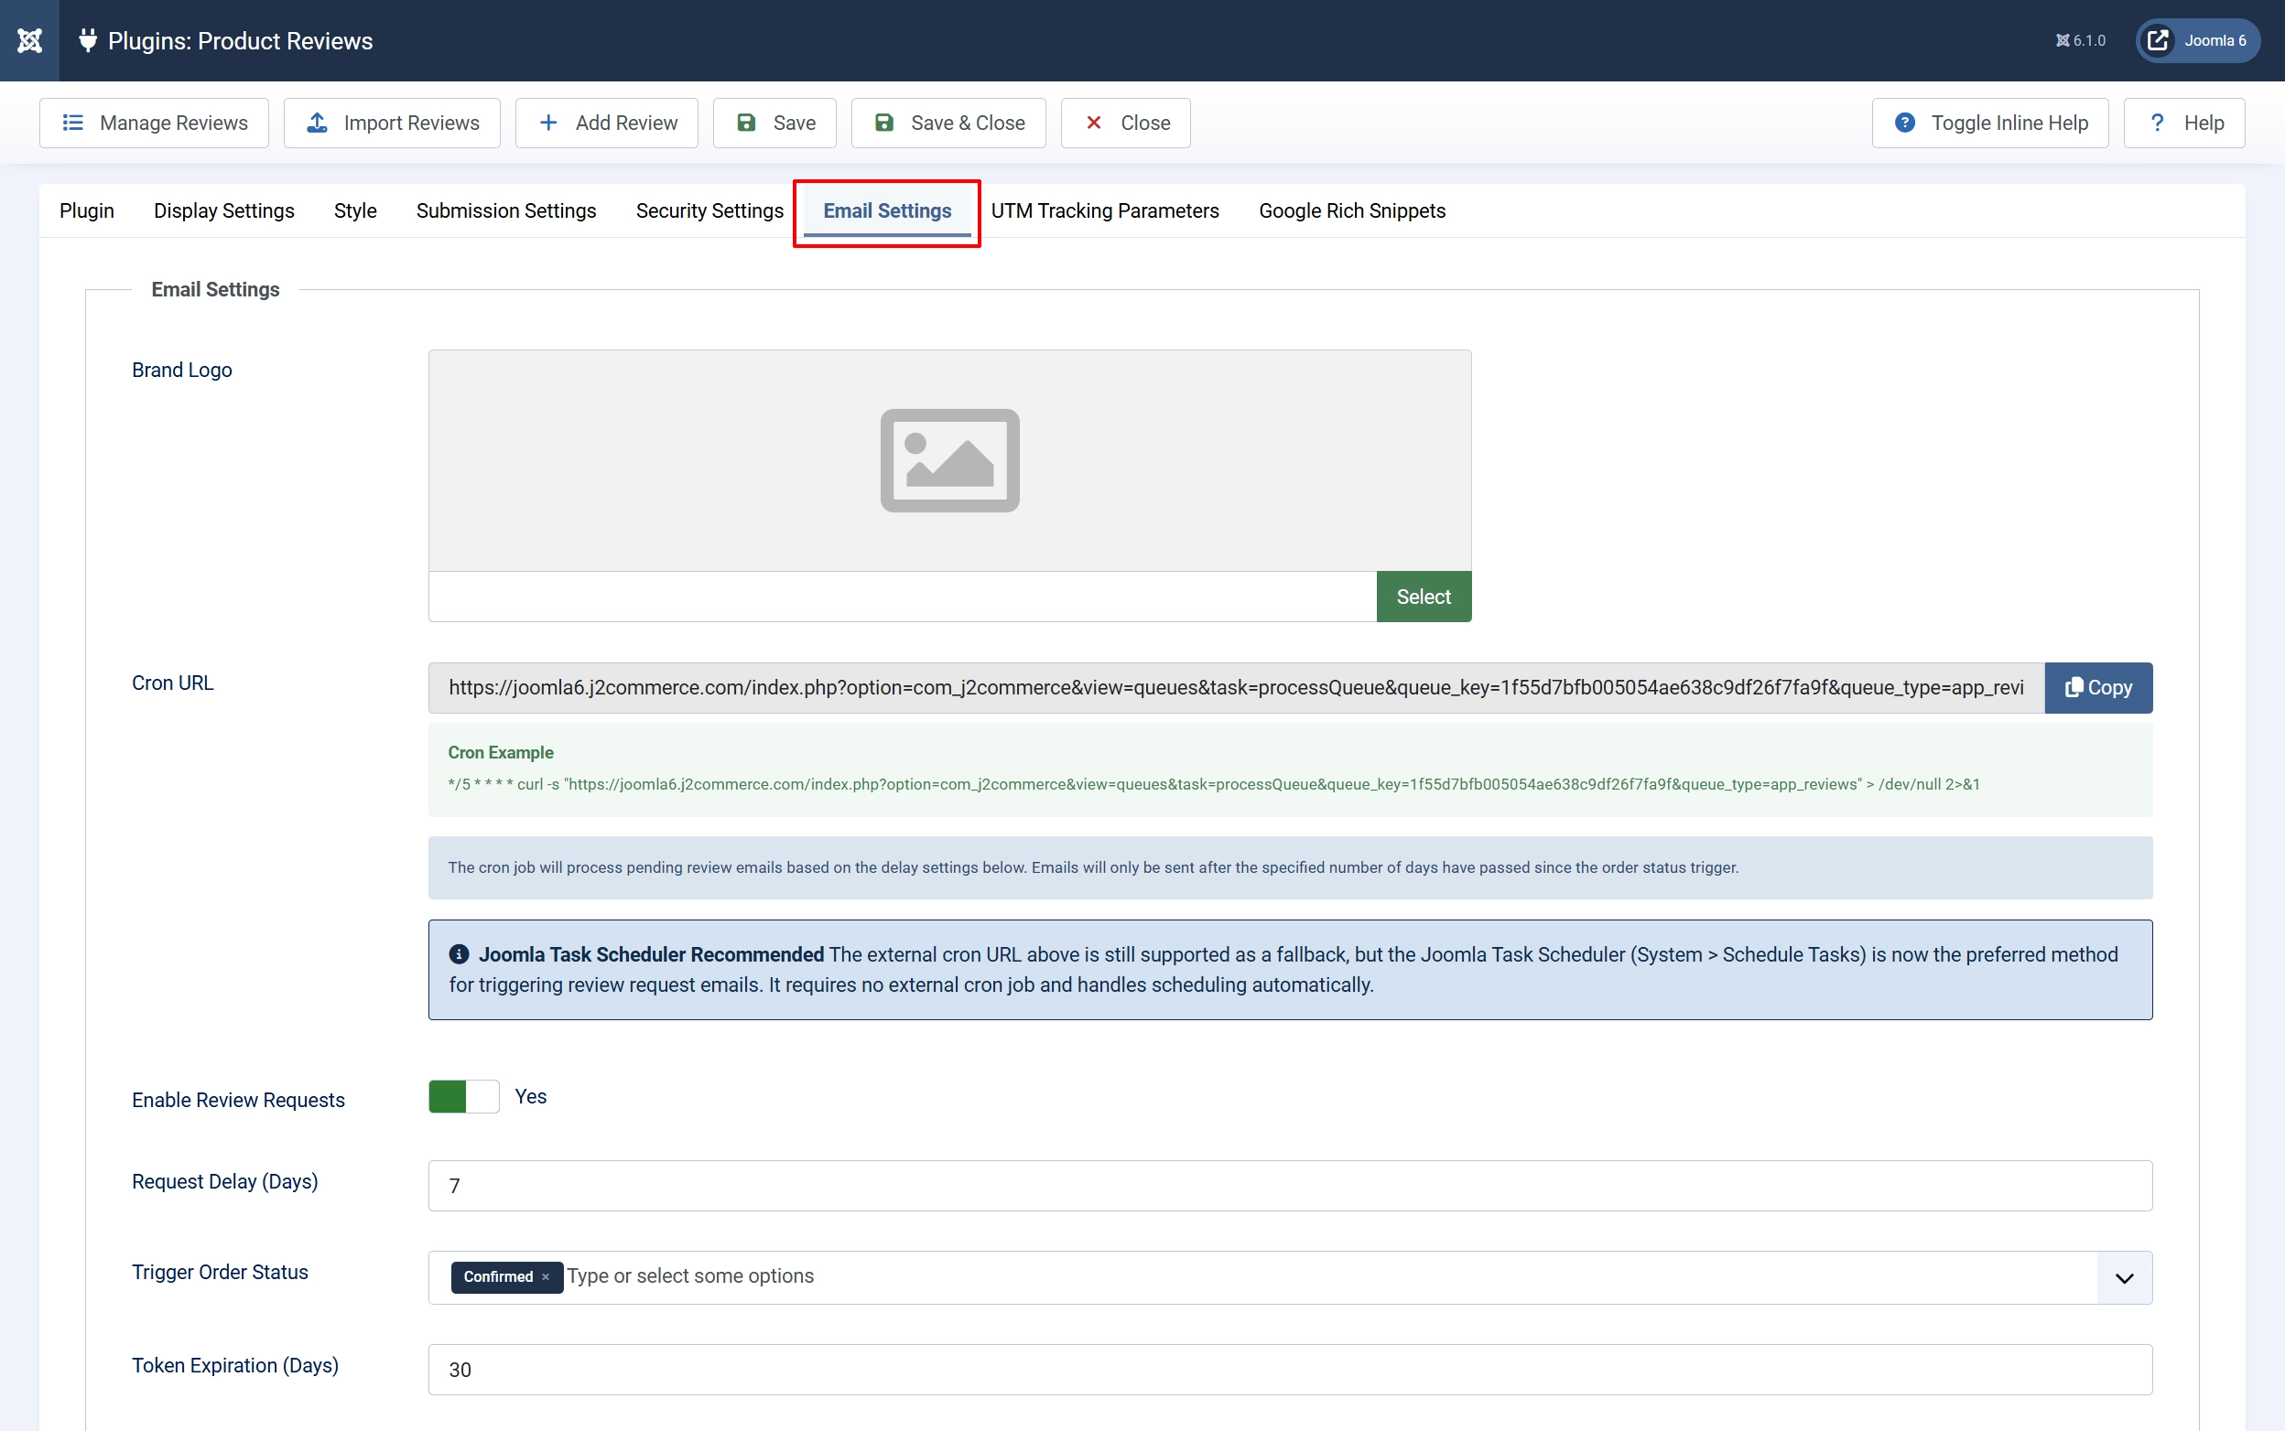
Task: Click Enable Review Requests label
Action: coord(239,1100)
